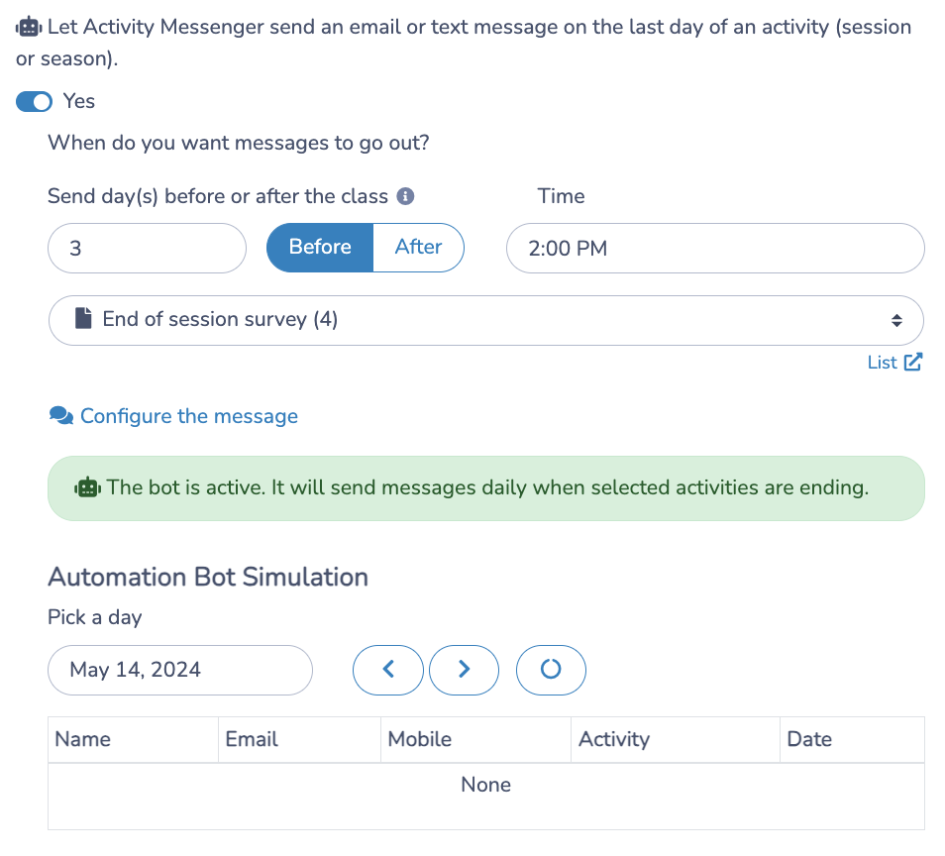
Task: Click the info icon beside class label
Action: pos(405,196)
